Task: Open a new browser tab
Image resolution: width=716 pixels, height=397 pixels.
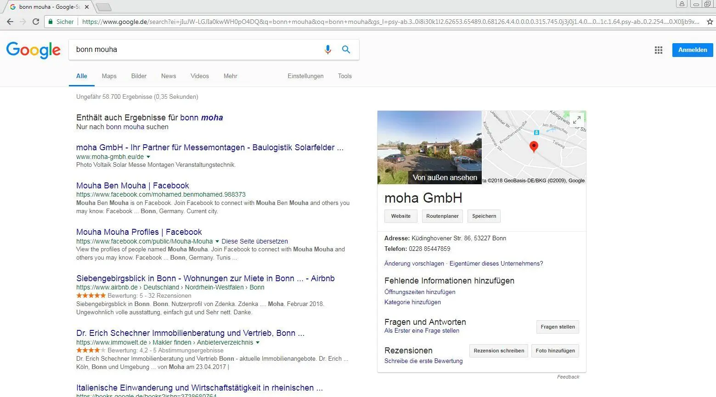Action: click(x=104, y=7)
